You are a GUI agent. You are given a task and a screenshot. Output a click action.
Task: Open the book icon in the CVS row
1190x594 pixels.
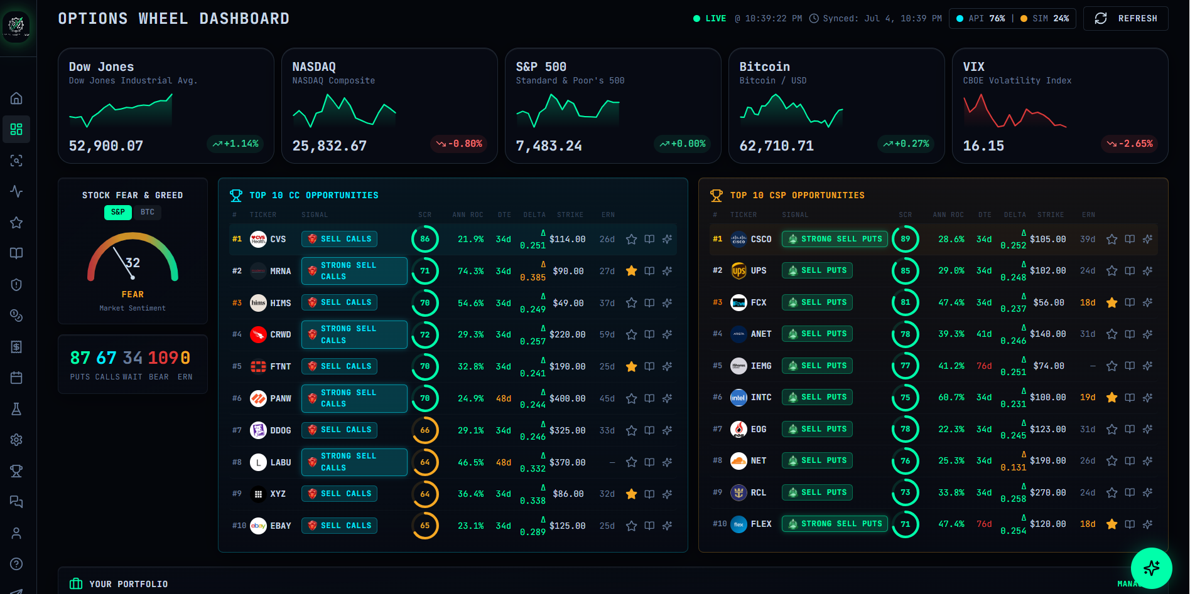649,239
